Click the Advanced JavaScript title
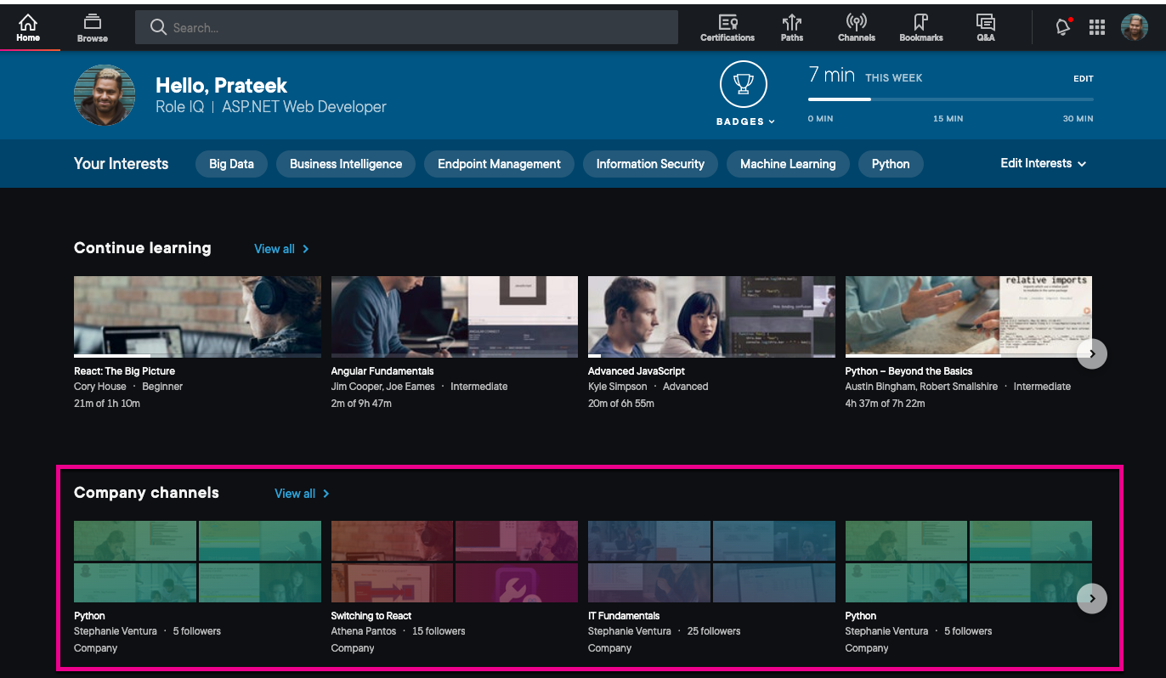Image resolution: width=1166 pixels, height=678 pixels. (637, 371)
